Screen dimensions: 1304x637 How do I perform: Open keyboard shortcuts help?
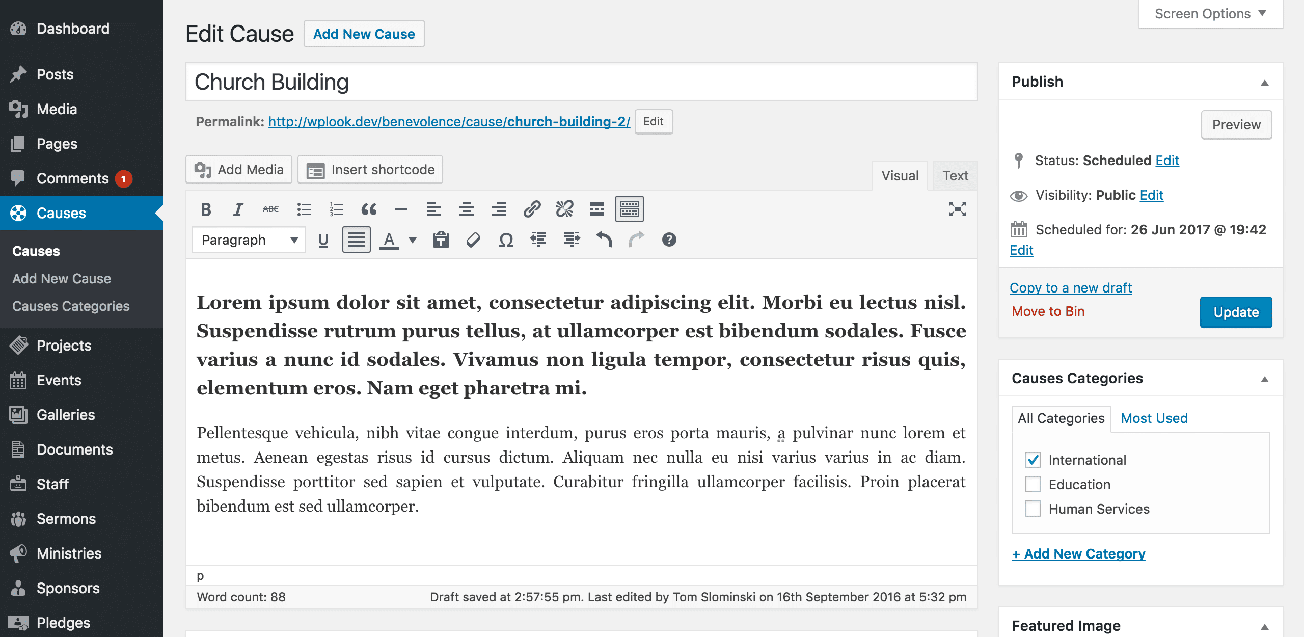click(669, 240)
